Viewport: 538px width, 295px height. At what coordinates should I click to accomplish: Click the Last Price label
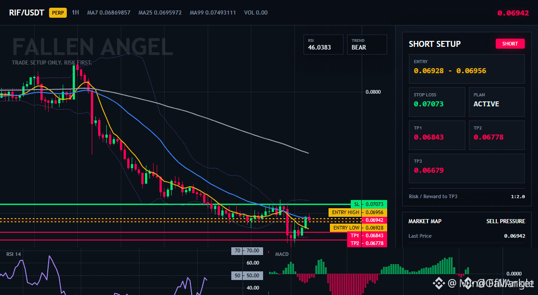click(420, 236)
